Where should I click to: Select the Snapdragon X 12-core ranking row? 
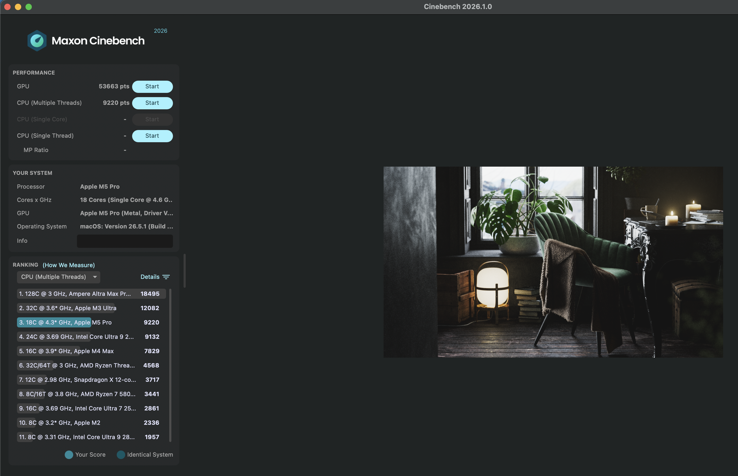[92, 380]
